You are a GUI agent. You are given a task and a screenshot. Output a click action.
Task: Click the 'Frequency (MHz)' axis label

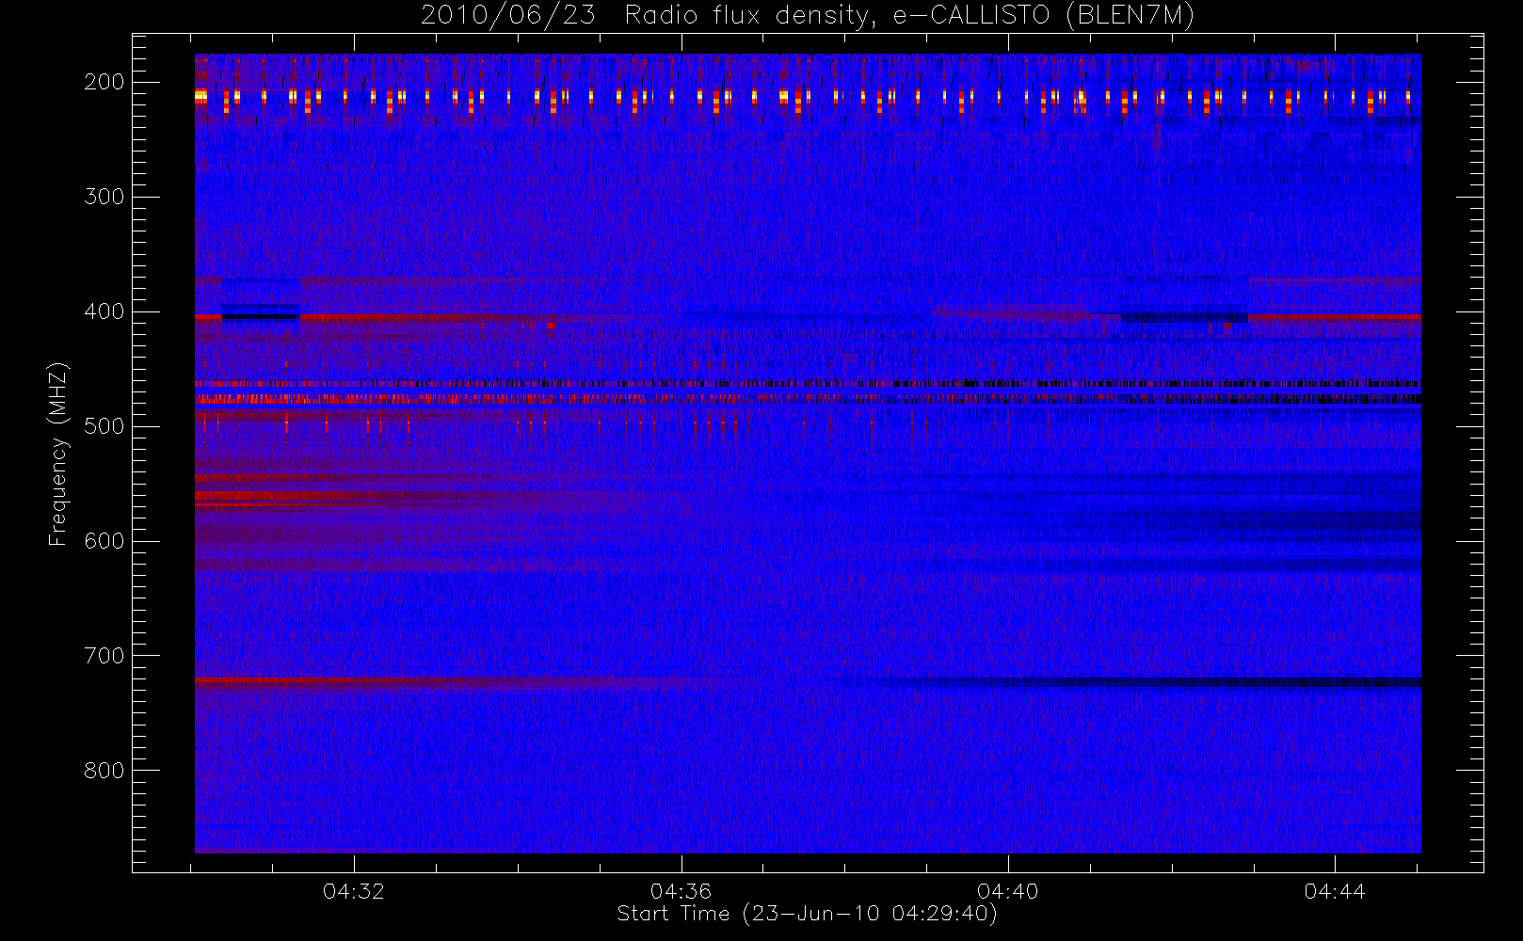tap(58, 454)
